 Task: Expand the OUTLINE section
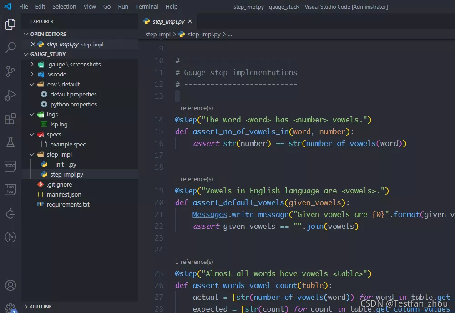coord(26,307)
